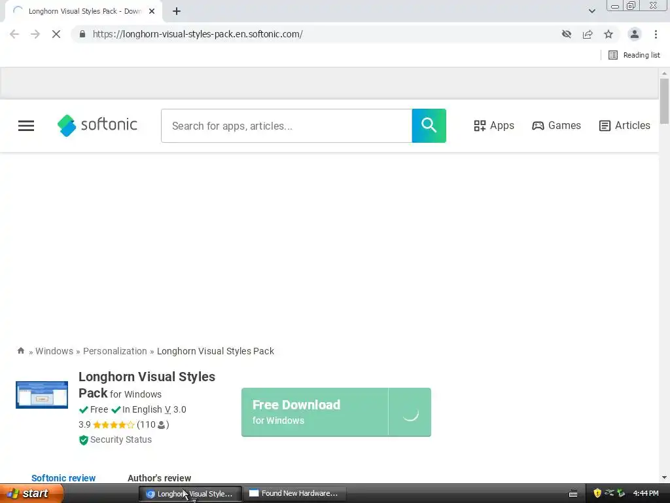
Task: Click the Longhorn Visual Styles Pack title heading
Action: tap(147, 384)
